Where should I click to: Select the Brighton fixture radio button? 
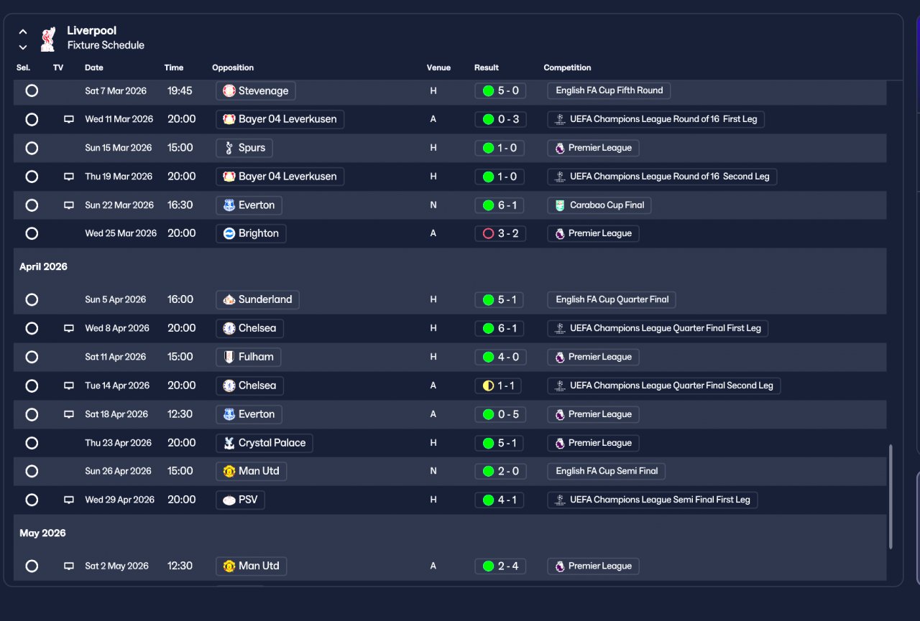(x=32, y=233)
